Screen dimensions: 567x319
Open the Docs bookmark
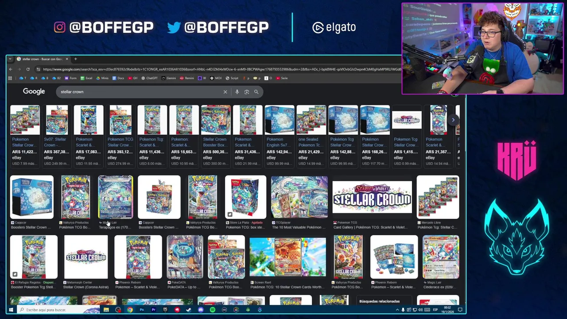(118, 78)
